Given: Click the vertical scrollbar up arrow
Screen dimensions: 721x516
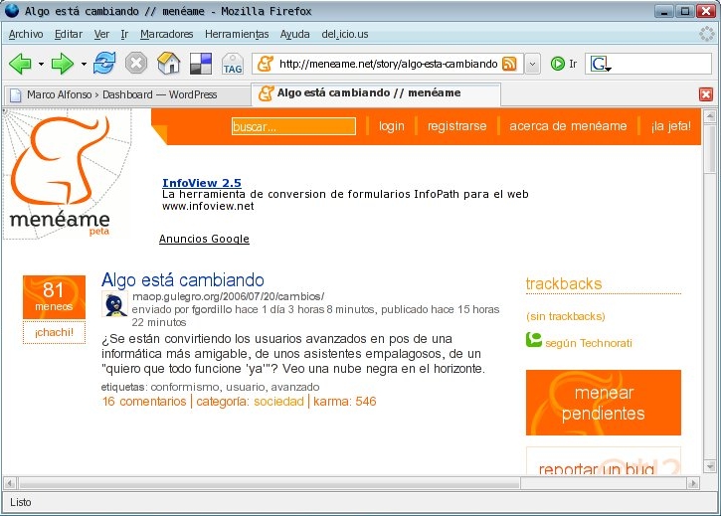Looking at the screenshot, I should (709, 115).
